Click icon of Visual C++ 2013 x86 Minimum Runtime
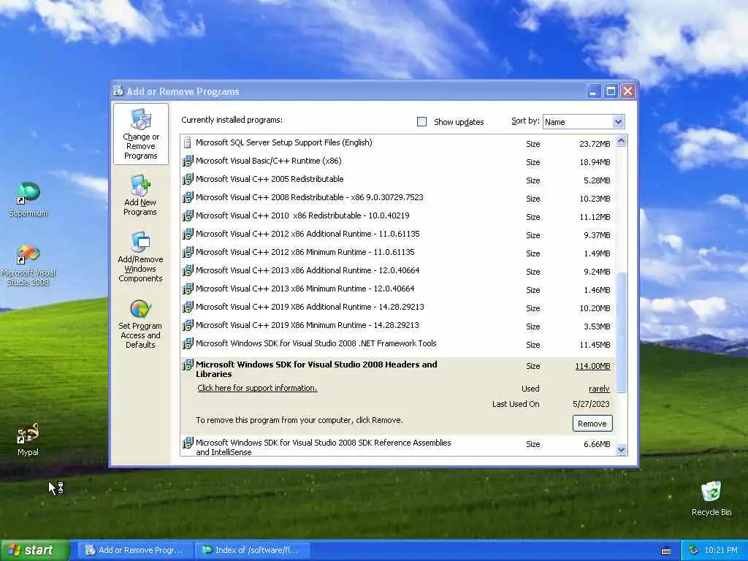This screenshot has width=748, height=561. pyautogui.click(x=188, y=289)
